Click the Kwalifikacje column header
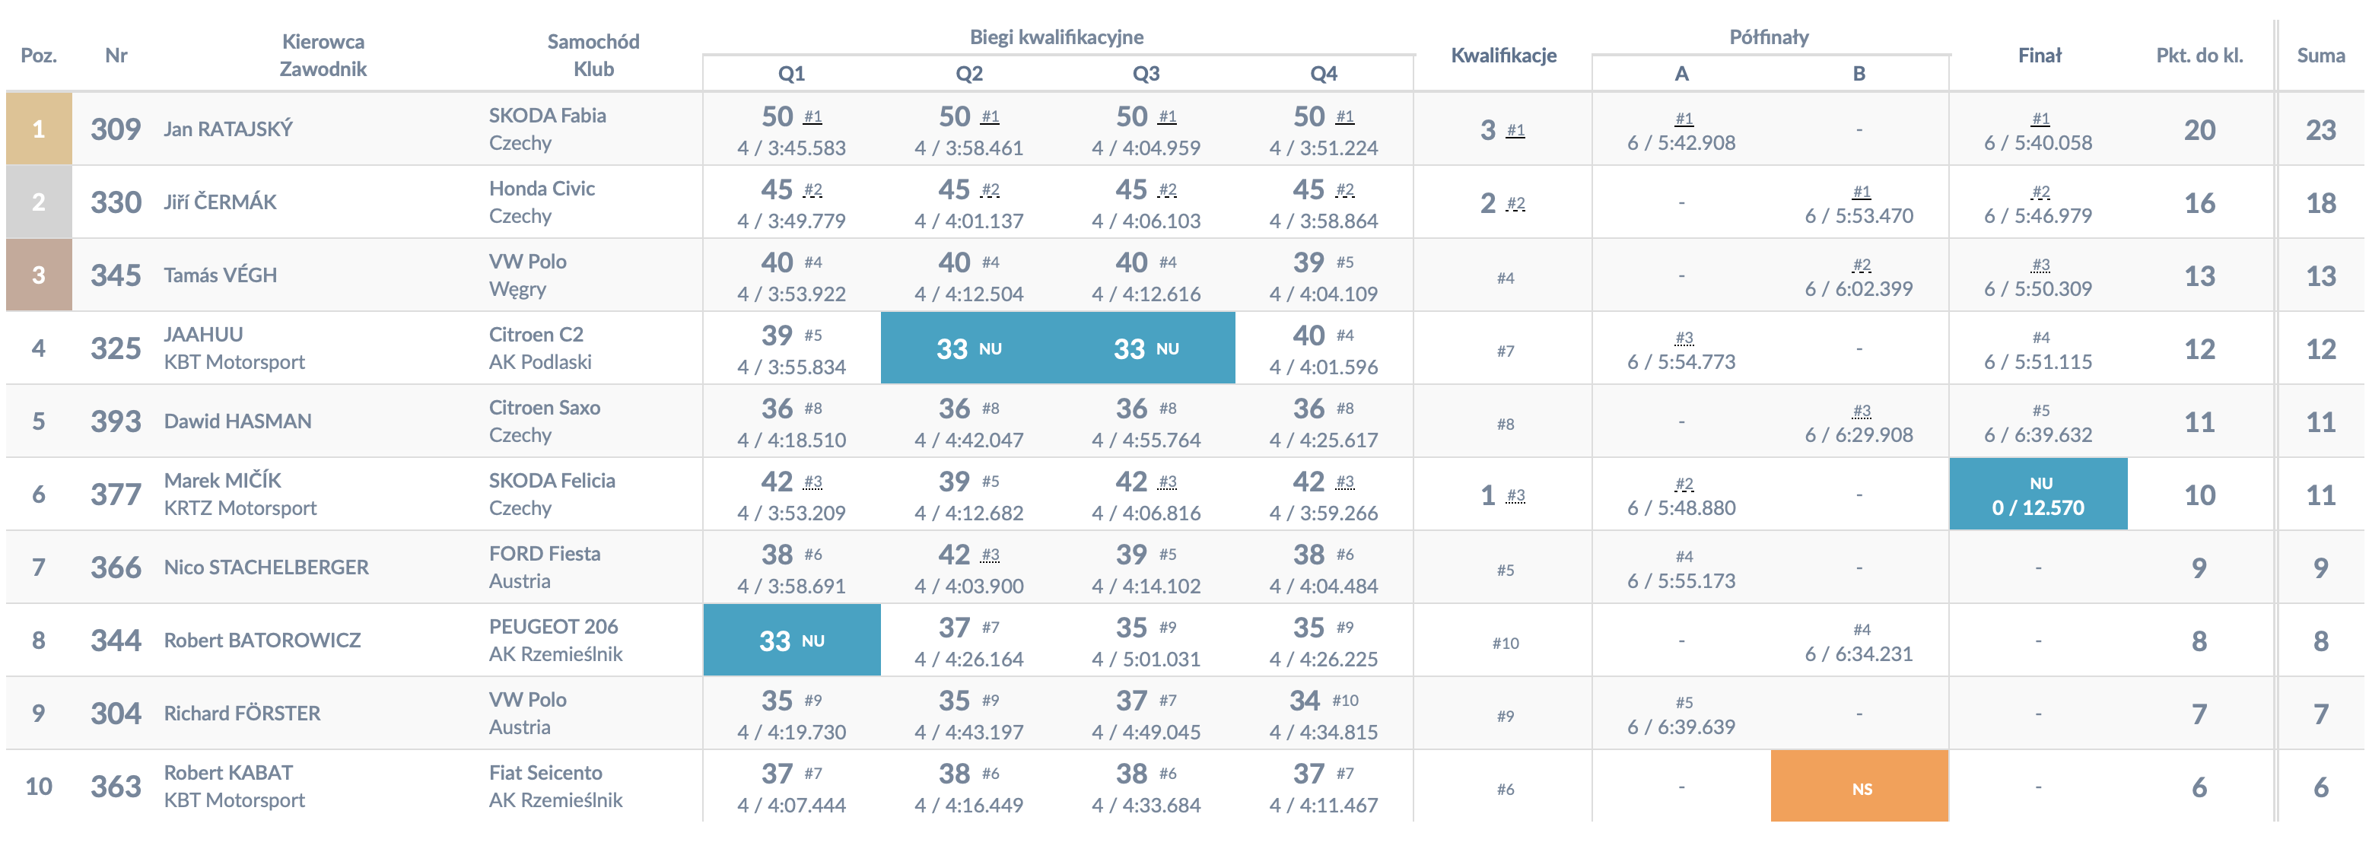This screenshot has width=2369, height=852. click(1502, 56)
